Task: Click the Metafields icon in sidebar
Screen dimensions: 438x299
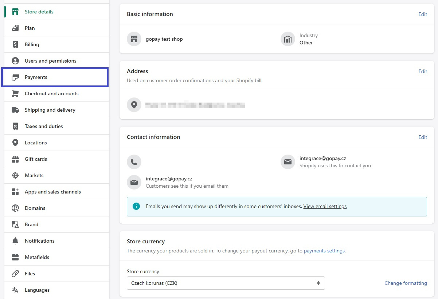Action: (15, 257)
